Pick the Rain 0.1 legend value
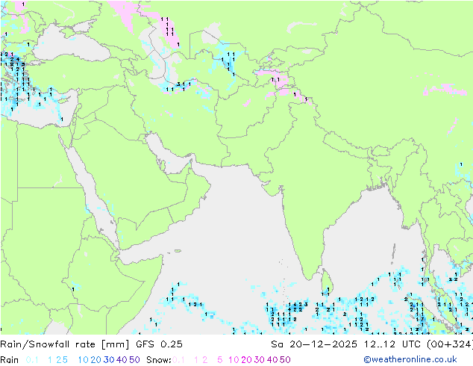The width and height of the screenshot is (473, 366). [x=32, y=360]
